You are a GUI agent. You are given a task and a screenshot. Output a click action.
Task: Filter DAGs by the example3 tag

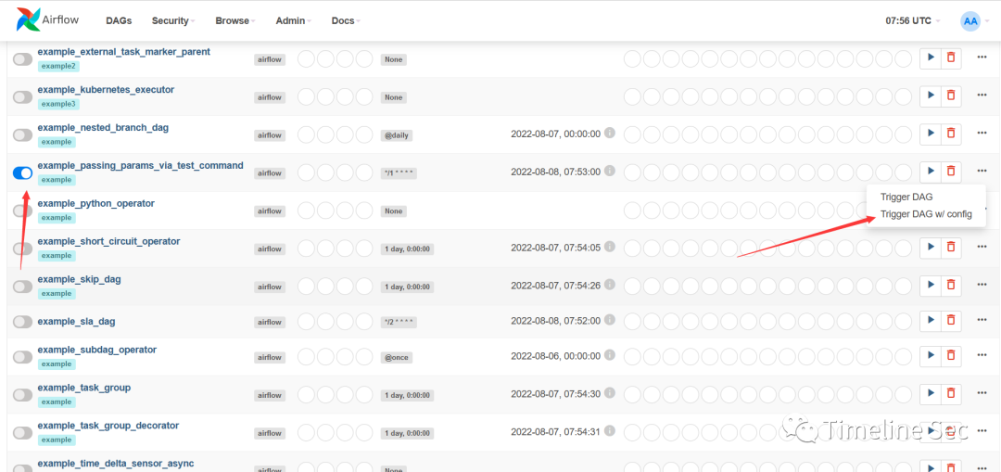(x=58, y=104)
